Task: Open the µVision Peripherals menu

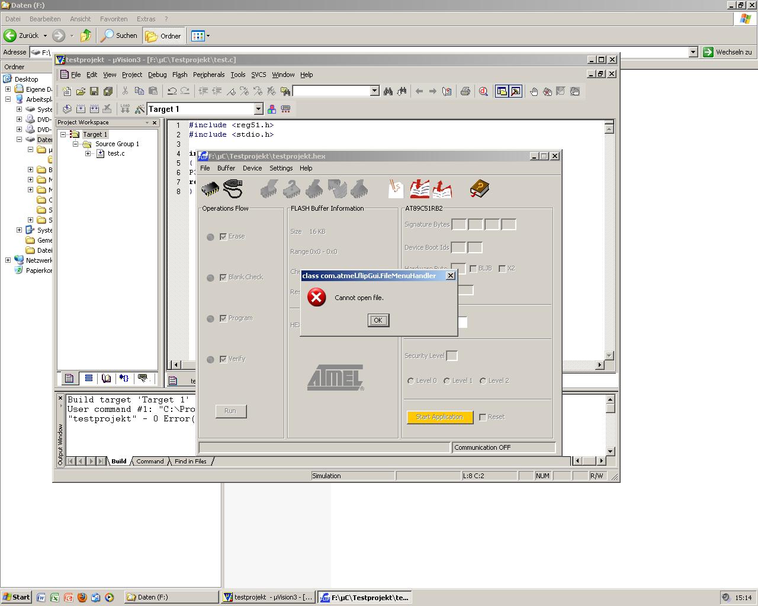Action: click(x=208, y=75)
